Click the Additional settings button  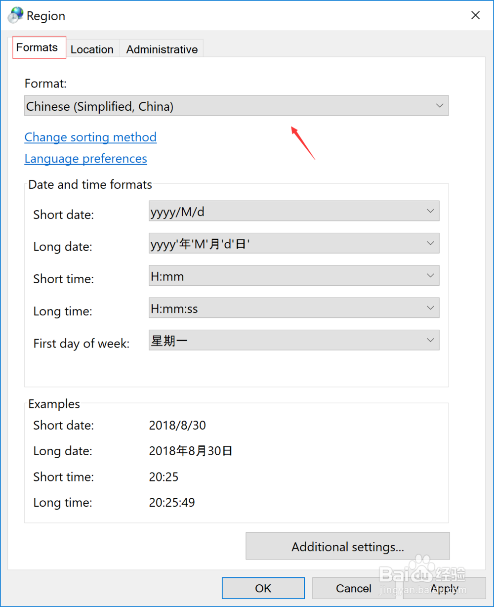point(347,546)
